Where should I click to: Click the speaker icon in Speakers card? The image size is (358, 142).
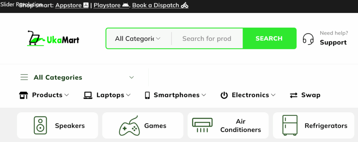click(40, 125)
